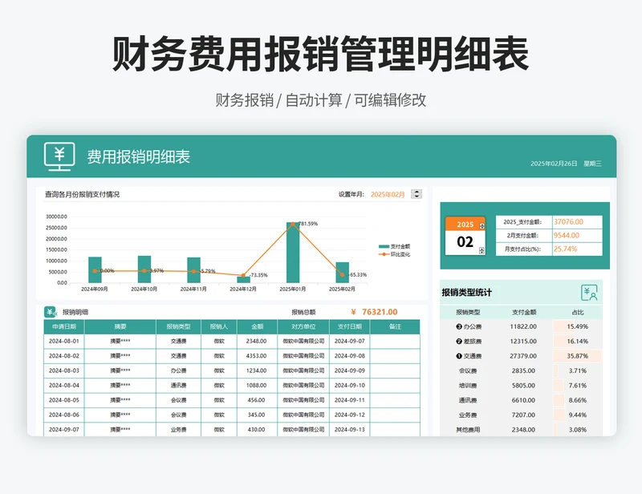642x494 pixels.
Task: Click the 781.59% data label
Action: (308, 224)
